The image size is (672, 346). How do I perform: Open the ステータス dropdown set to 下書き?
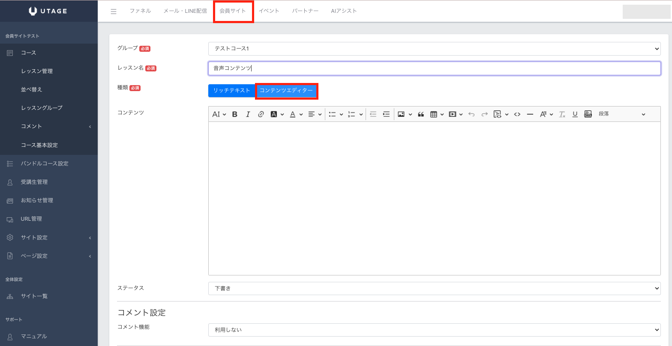[434, 289]
